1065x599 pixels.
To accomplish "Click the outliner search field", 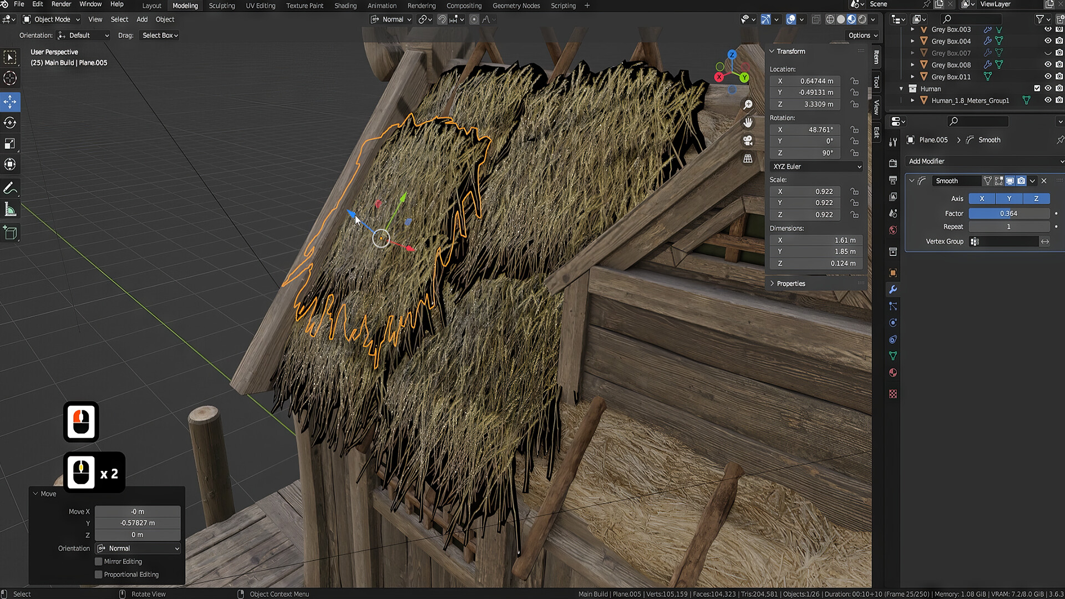I will [x=971, y=18].
